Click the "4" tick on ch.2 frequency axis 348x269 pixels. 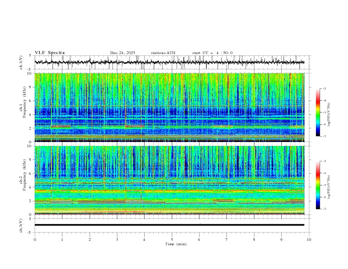point(31,187)
